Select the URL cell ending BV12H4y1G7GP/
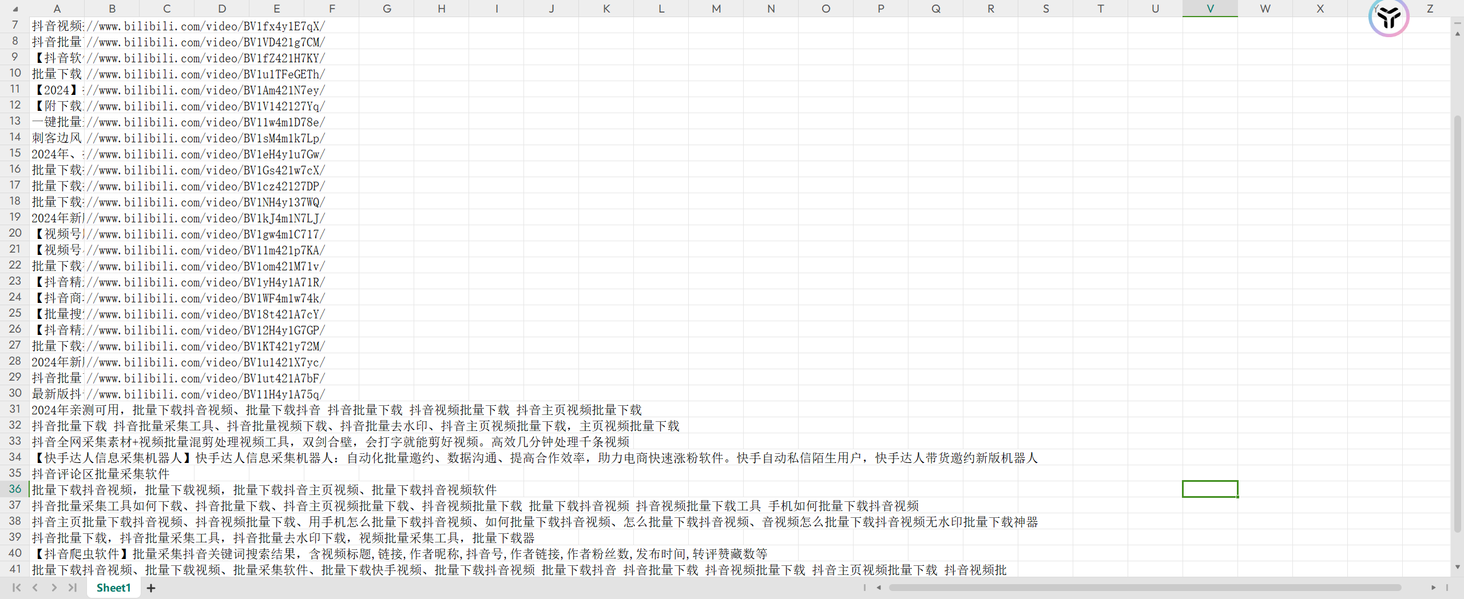The width and height of the screenshot is (1464, 599). pyautogui.click(x=205, y=330)
